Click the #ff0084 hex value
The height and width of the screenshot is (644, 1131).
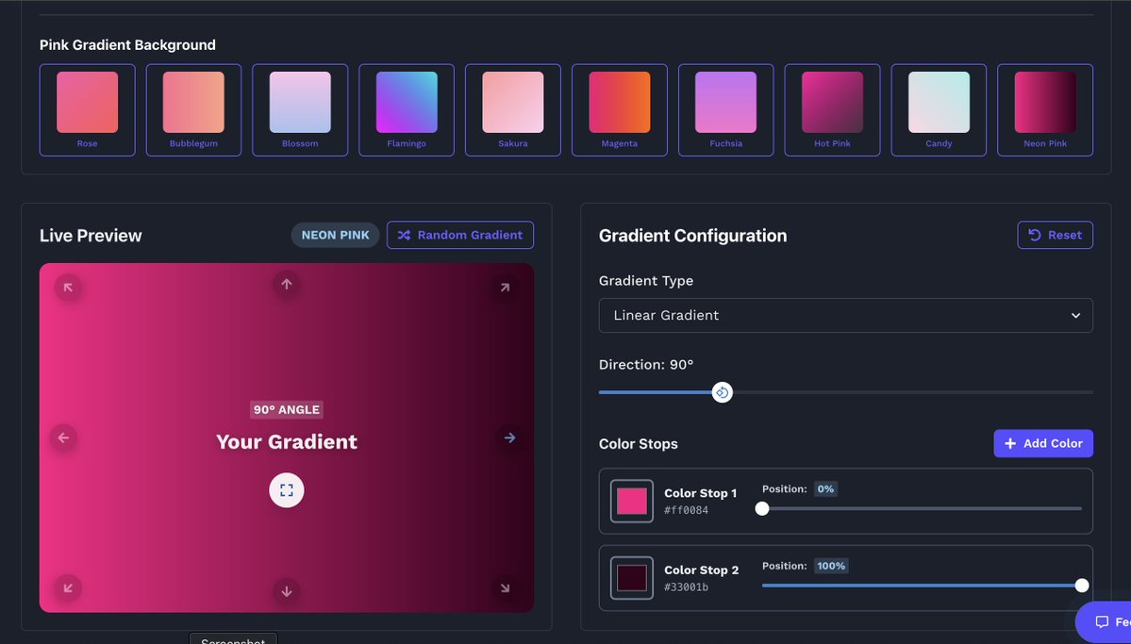(x=686, y=510)
